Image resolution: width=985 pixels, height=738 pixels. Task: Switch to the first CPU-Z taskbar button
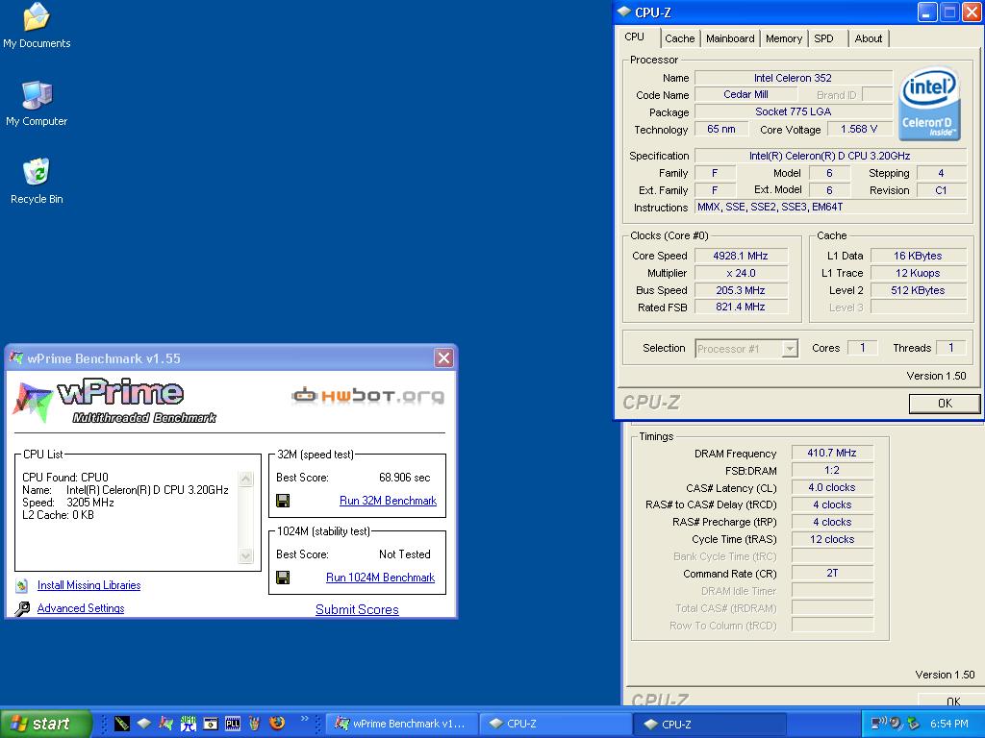point(555,724)
